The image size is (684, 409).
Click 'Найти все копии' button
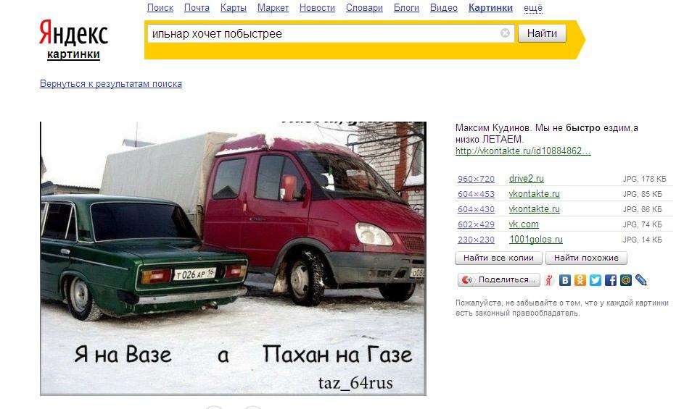click(498, 258)
